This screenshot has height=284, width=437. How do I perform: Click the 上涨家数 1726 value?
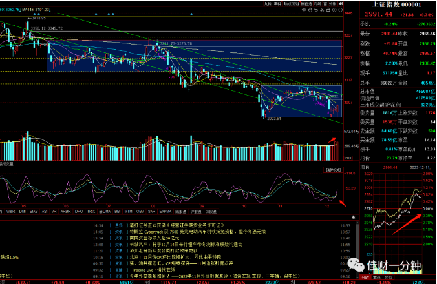point(431,113)
